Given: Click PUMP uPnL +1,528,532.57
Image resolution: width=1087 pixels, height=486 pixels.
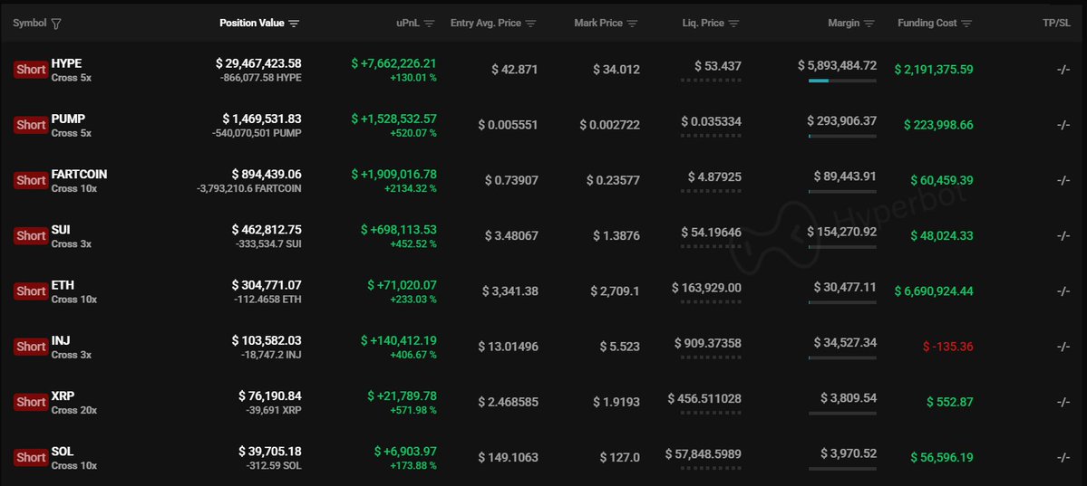Looking at the screenshot, I should point(393,119).
